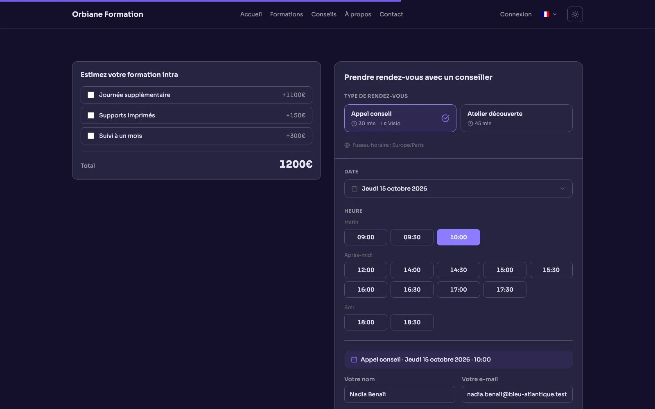Image resolution: width=655 pixels, height=409 pixels.
Task: Pick the 09:00 morning slot
Action: 366,237
